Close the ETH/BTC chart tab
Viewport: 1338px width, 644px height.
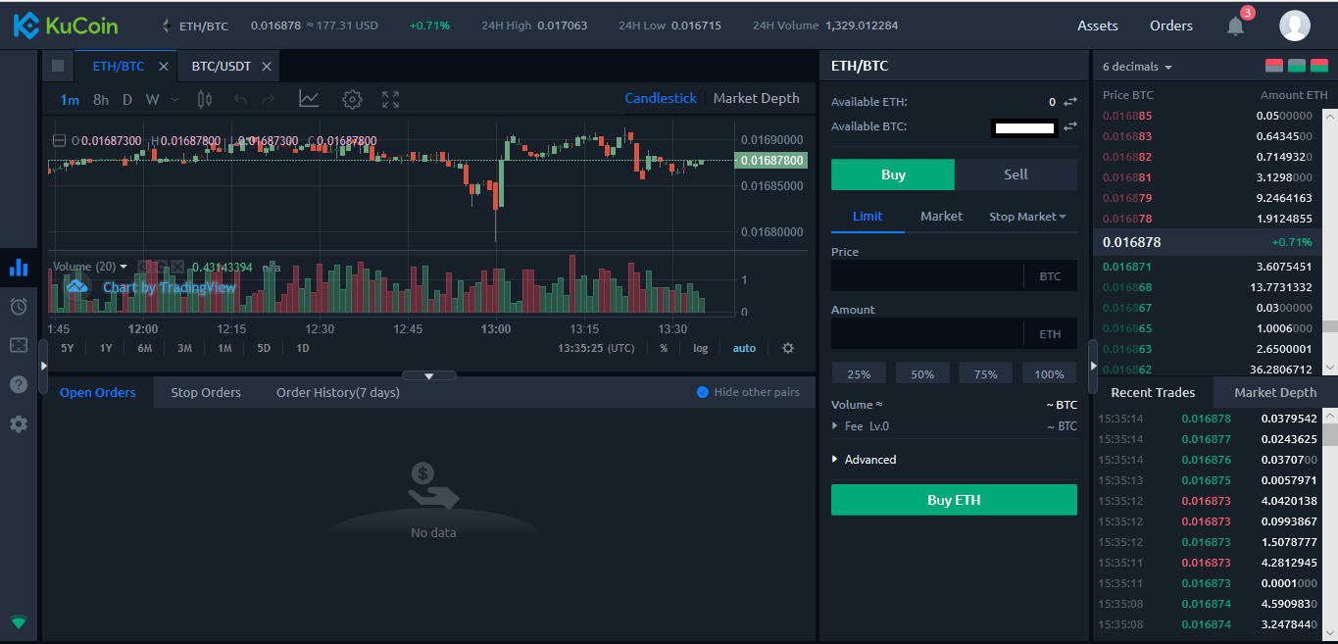pos(164,67)
